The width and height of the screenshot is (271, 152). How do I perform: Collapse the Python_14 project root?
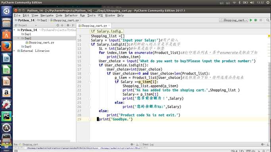(x=15, y=30)
